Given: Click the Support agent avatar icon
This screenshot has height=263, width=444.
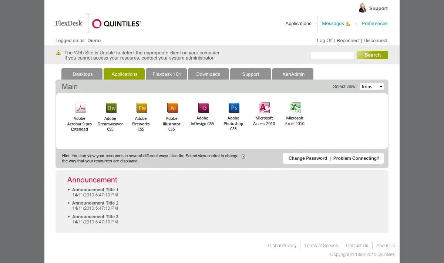Looking at the screenshot, I should click(363, 8).
